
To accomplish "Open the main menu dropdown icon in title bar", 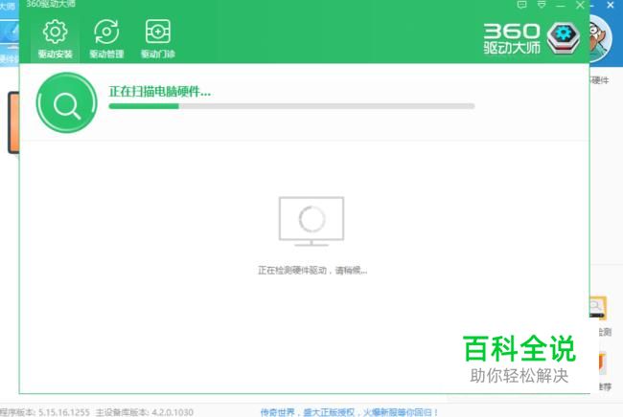I will (542, 5).
